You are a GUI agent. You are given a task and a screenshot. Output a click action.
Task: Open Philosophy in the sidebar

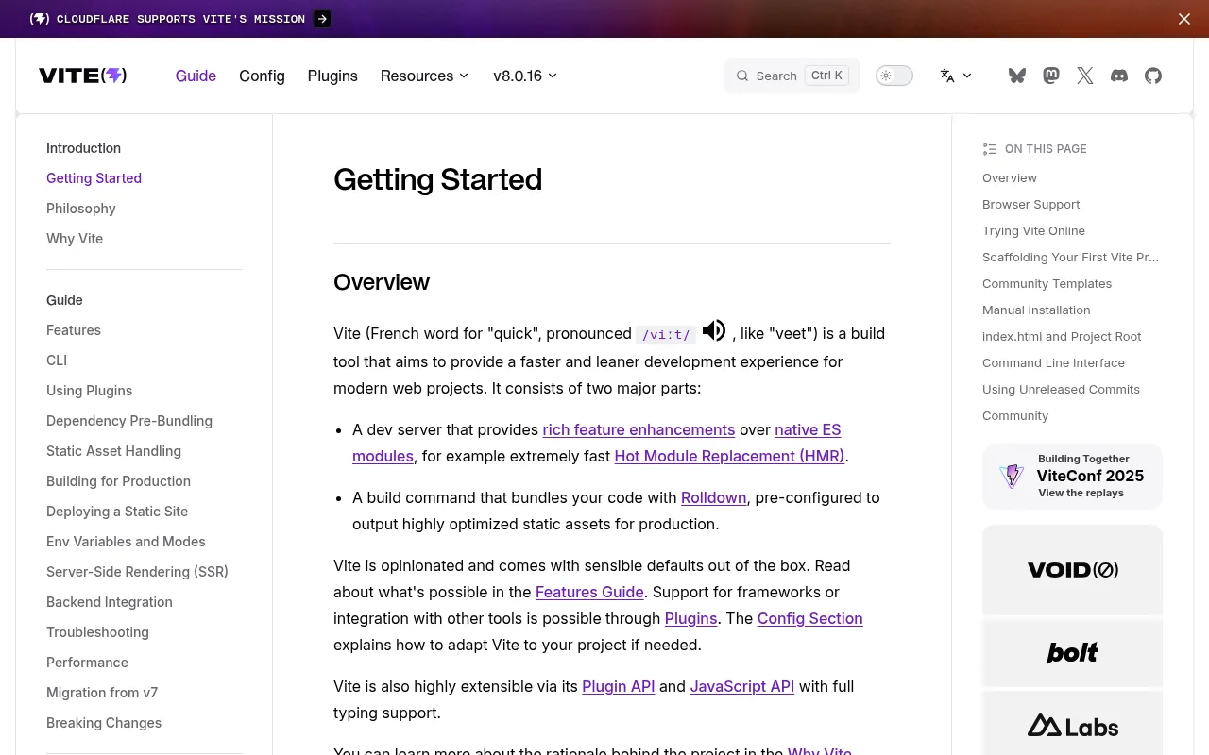click(81, 209)
